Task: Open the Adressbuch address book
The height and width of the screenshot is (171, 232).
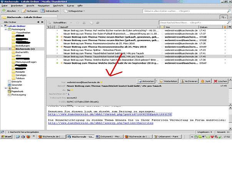Action: pyautogui.click(x=51, y=12)
